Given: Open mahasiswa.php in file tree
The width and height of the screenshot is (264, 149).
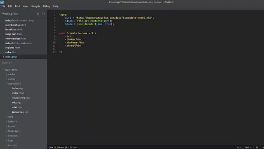Looking at the screenshot, I should point(21,98).
